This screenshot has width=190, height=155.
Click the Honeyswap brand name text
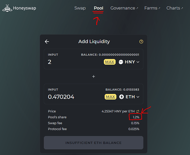24,8
